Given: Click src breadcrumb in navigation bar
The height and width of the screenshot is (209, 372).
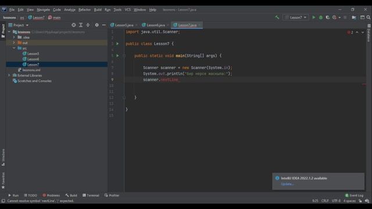Looking at the screenshot, I should (22, 17).
